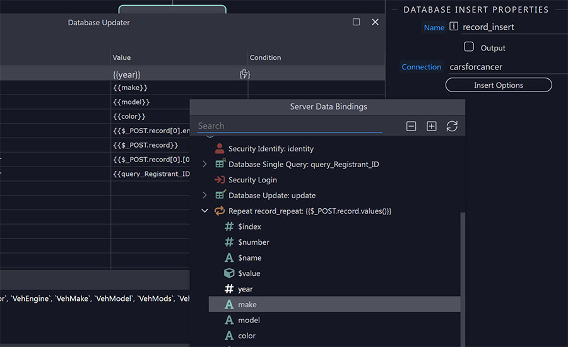Click the Server Data Bindings scrollbar
The height and width of the screenshot is (347, 568).
coord(462,279)
